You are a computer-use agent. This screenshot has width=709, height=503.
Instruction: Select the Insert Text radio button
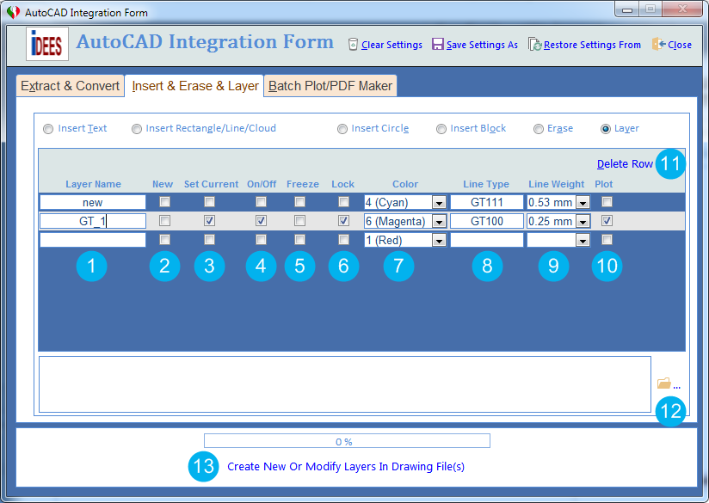(48, 129)
